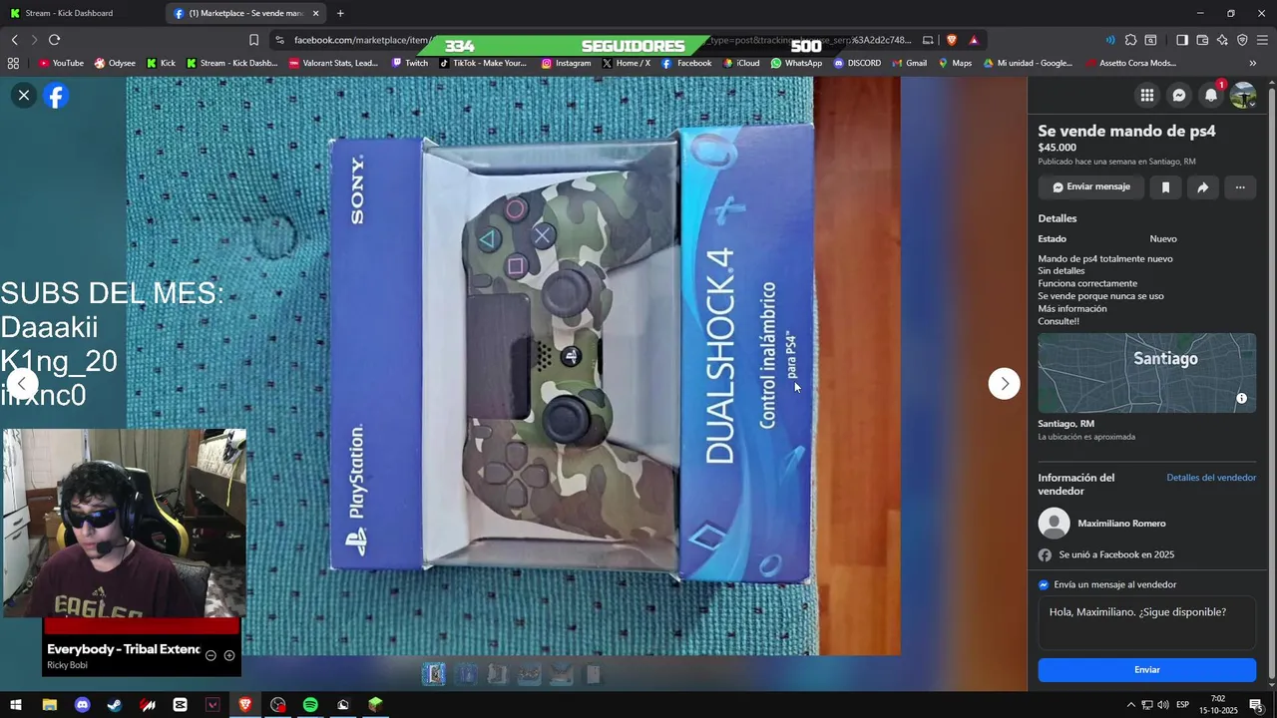1277x718 pixels.
Task: Open the Gmail bookmark
Action: 909,63
